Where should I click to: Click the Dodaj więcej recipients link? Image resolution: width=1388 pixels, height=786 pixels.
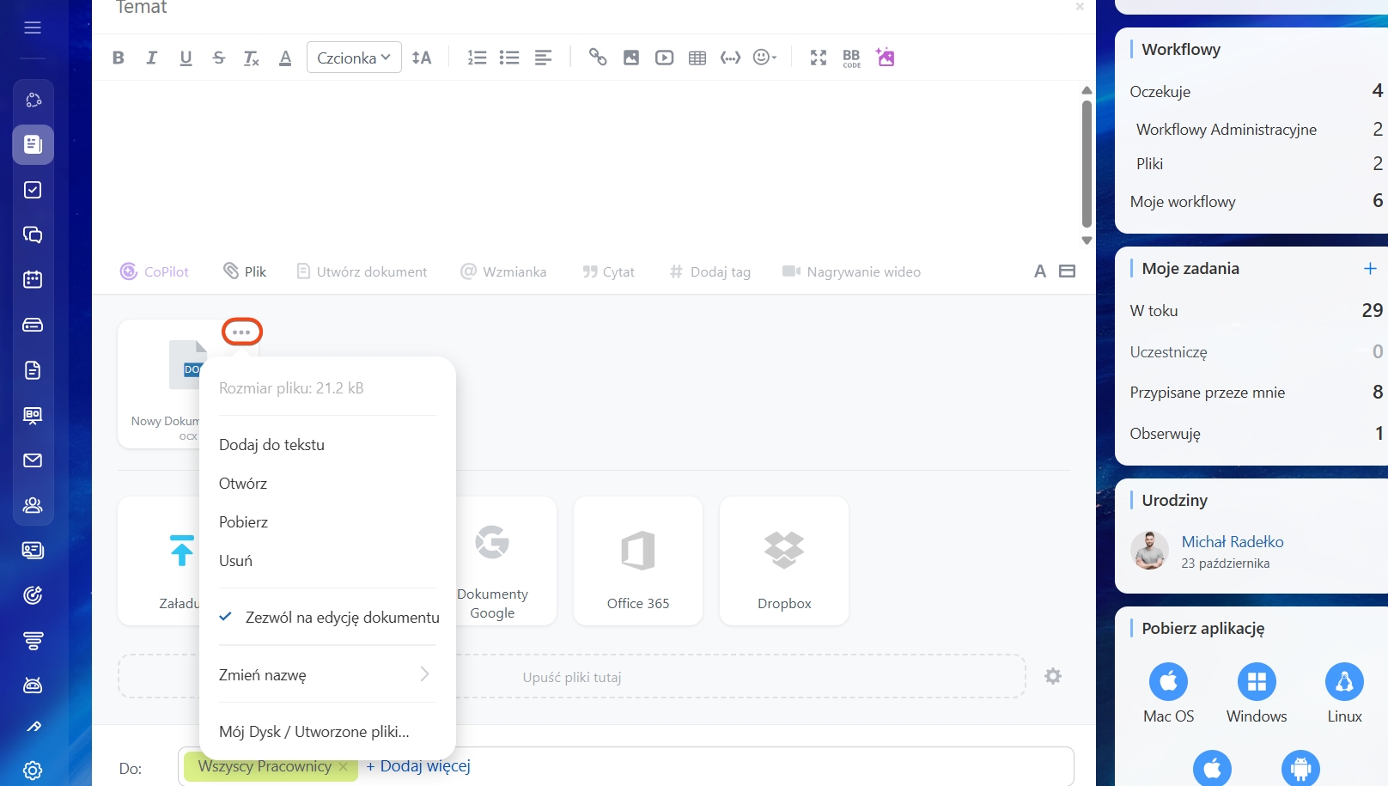click(x=418, y=766)
